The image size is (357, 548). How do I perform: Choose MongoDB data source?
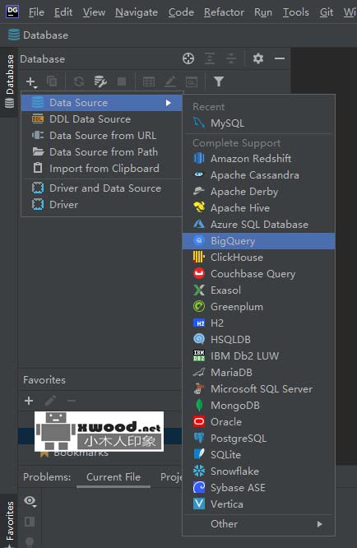258,405
